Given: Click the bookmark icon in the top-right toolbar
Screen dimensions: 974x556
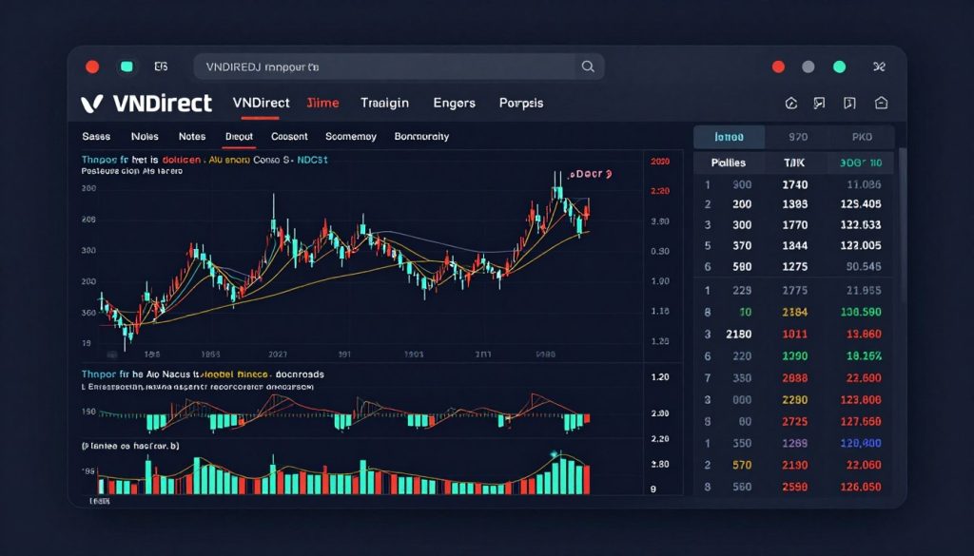Looking at the screenshot, I should click(848, 102).
